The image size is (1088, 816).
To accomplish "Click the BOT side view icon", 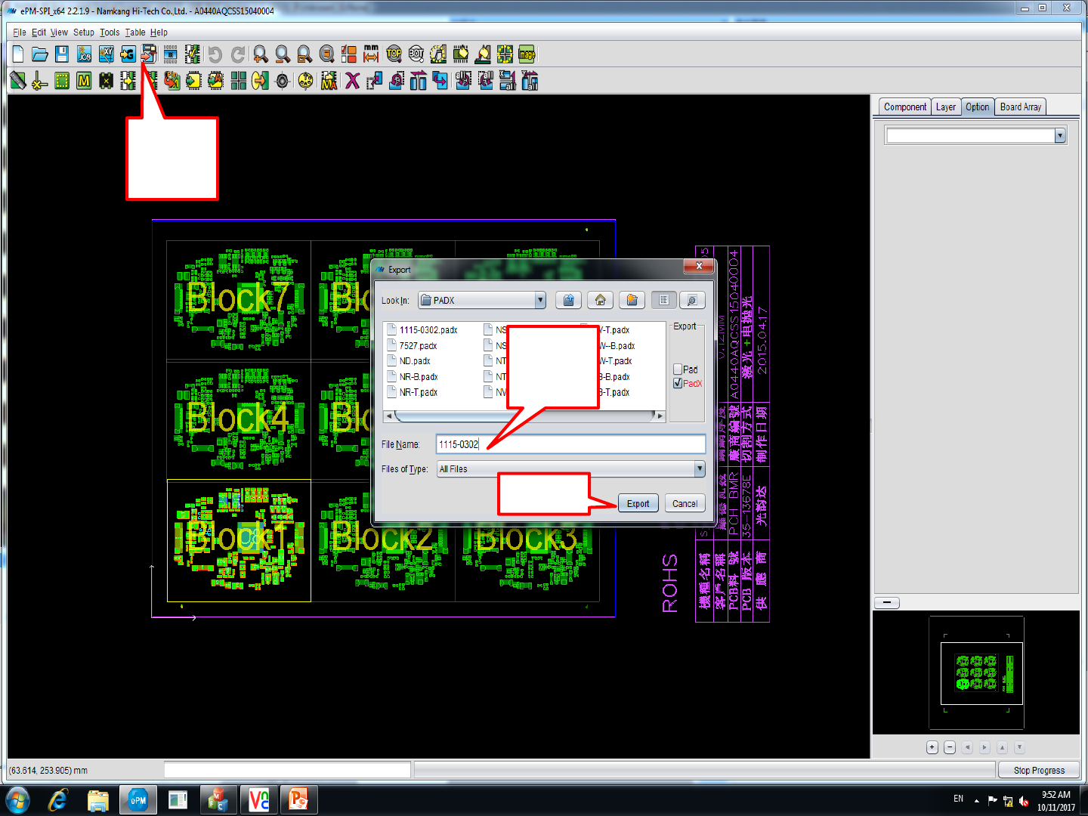I will (416, 54).
